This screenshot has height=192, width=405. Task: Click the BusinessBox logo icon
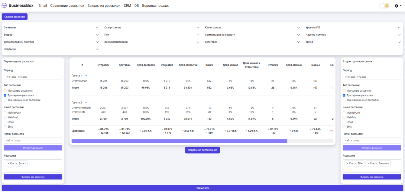point(4,6)
